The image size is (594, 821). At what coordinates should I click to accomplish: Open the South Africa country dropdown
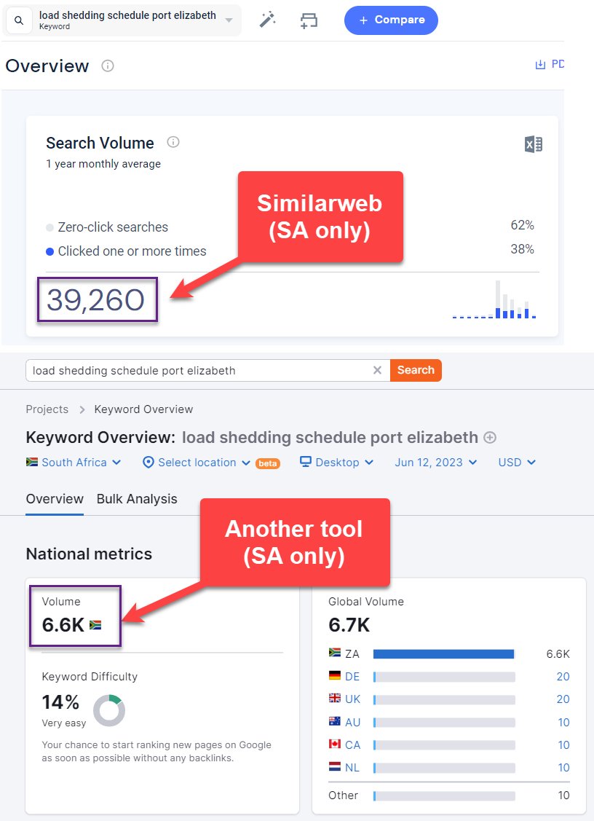click(x=74, y=463)
